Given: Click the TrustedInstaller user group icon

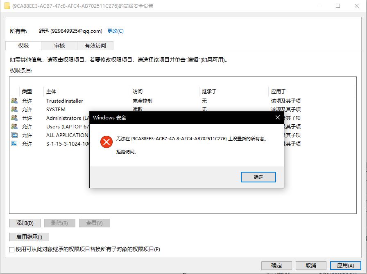Looking at the screenshot, I should point(14,101).
